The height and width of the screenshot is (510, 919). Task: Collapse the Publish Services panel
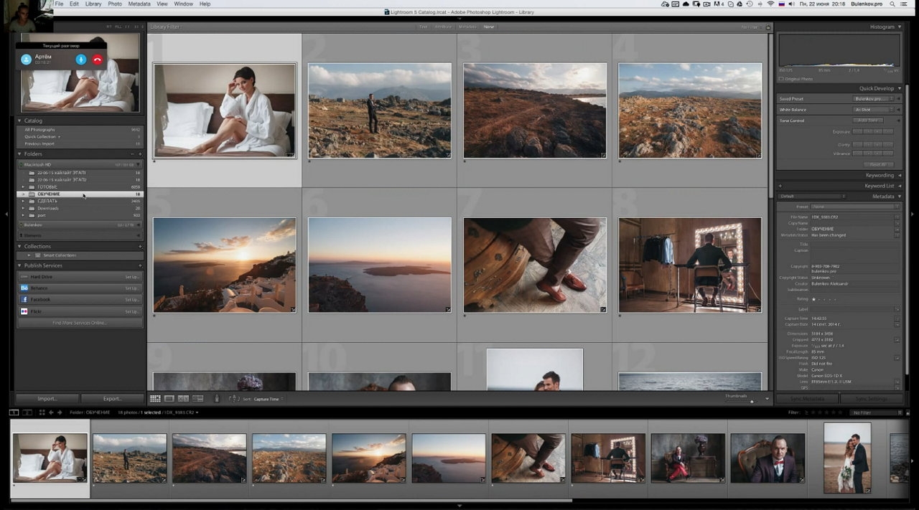19,265
